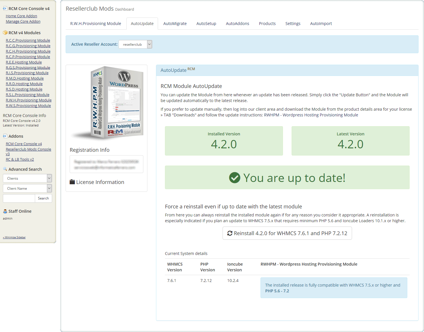Open R.S.L.Provisioning Module link
424x332 pixels.
pyautogui.click(x=28, y=95)
